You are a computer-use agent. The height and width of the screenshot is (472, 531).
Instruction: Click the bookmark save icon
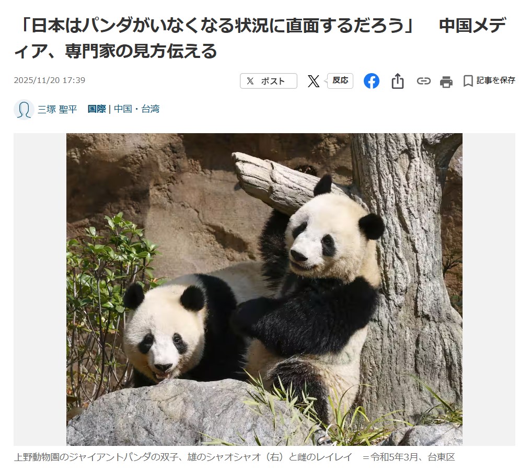[x=468, y=81]
